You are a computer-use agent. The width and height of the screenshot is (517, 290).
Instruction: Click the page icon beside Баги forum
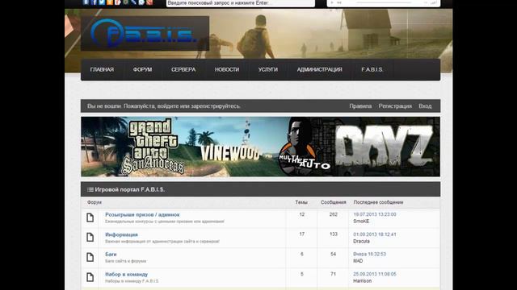tap(90, 257)
